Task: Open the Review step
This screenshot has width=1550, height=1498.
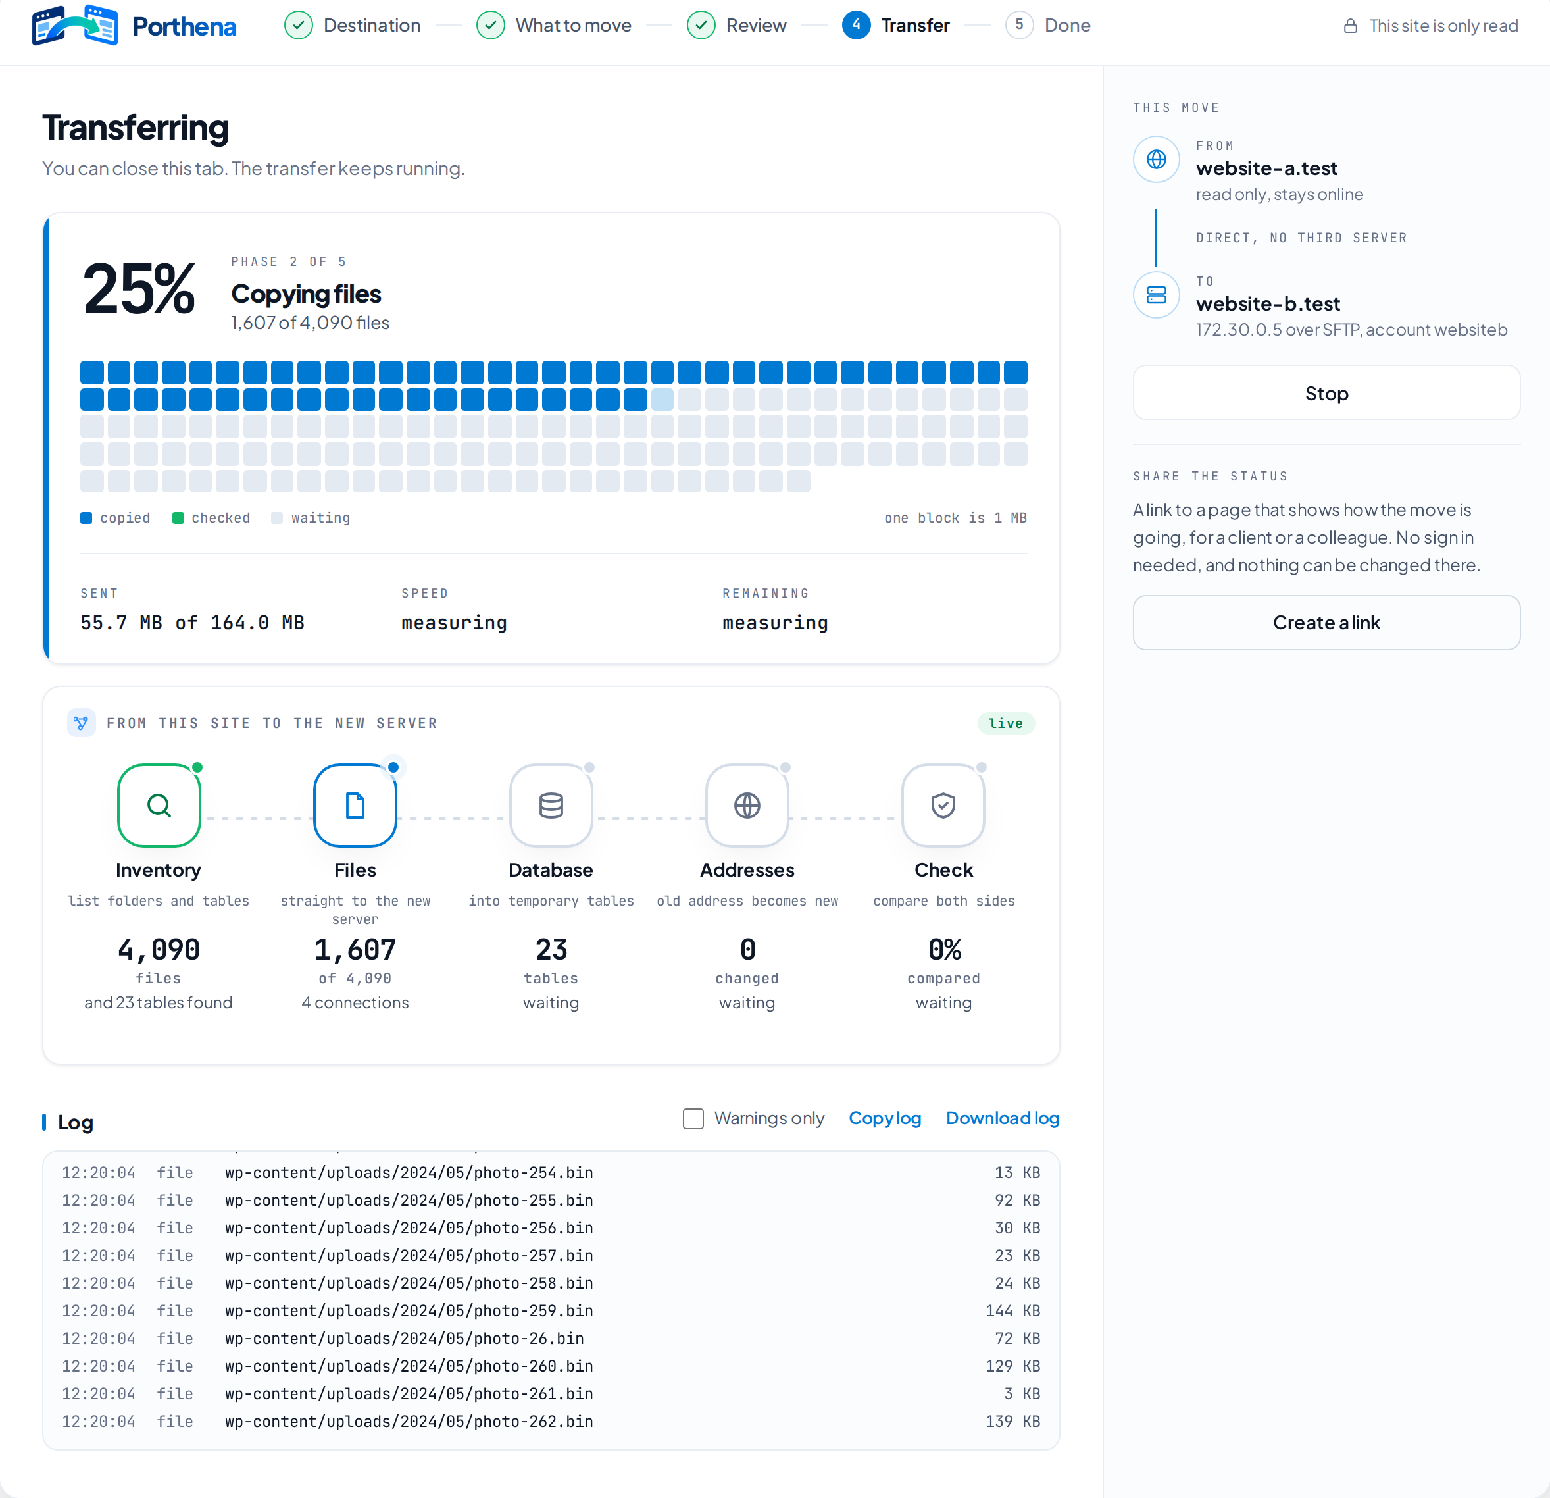Action: [x=737, y=25]
